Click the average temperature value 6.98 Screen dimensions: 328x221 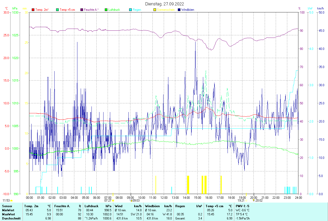point(48,218)
